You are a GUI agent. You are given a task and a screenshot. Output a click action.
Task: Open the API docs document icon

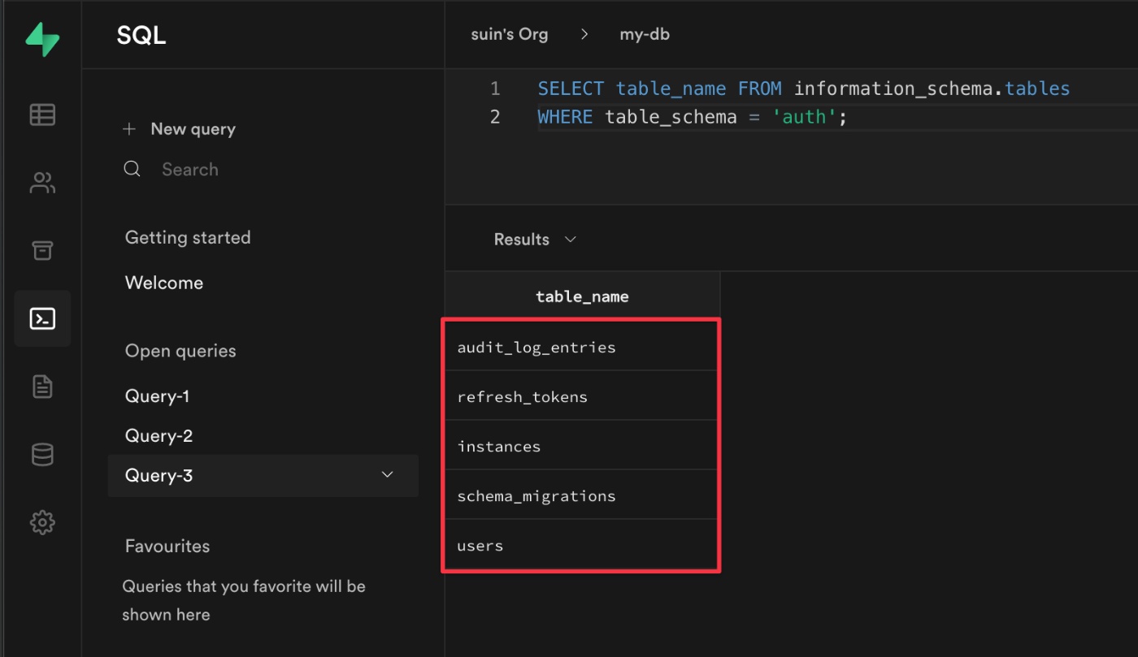42,387
